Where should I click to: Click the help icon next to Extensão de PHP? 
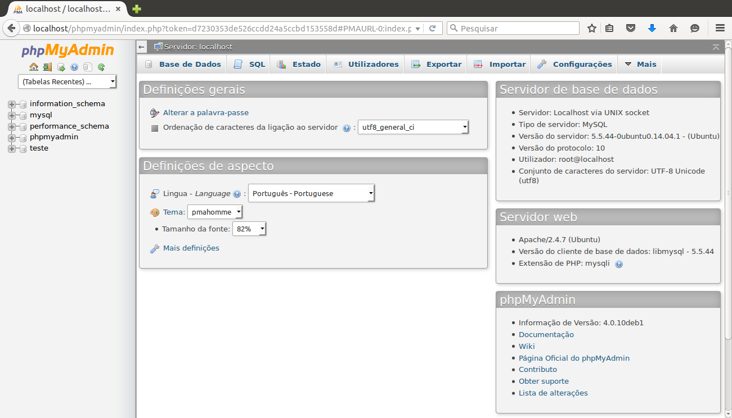pos(619,263)
